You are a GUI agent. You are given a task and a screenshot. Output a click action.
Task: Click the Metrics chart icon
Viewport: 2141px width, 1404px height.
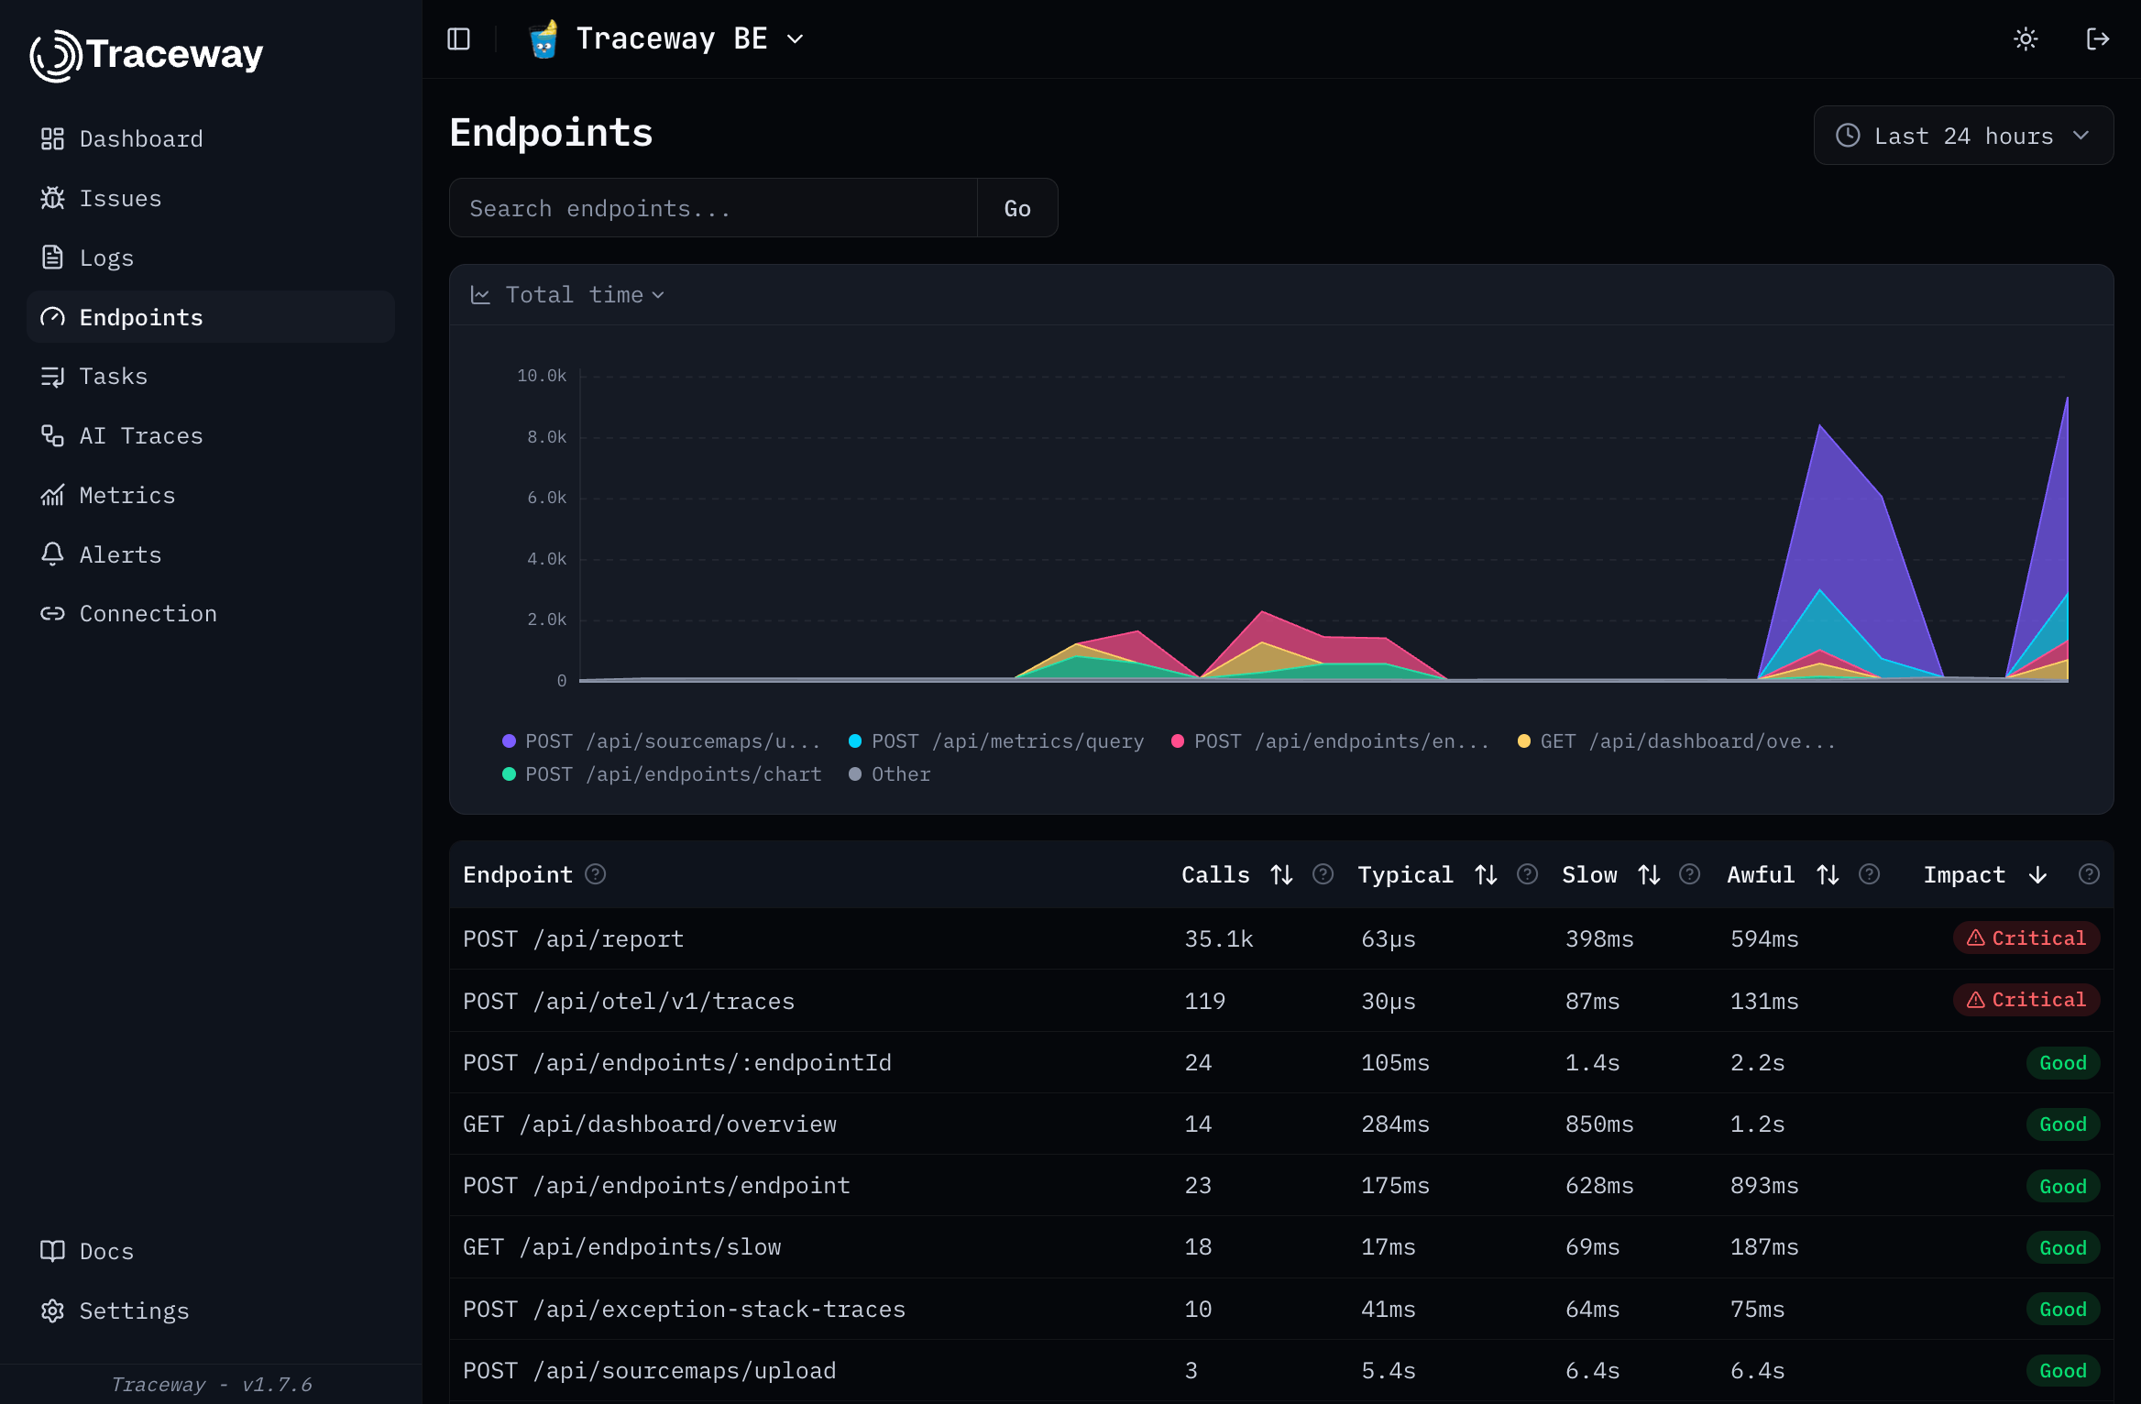click(x=52, y=495)
